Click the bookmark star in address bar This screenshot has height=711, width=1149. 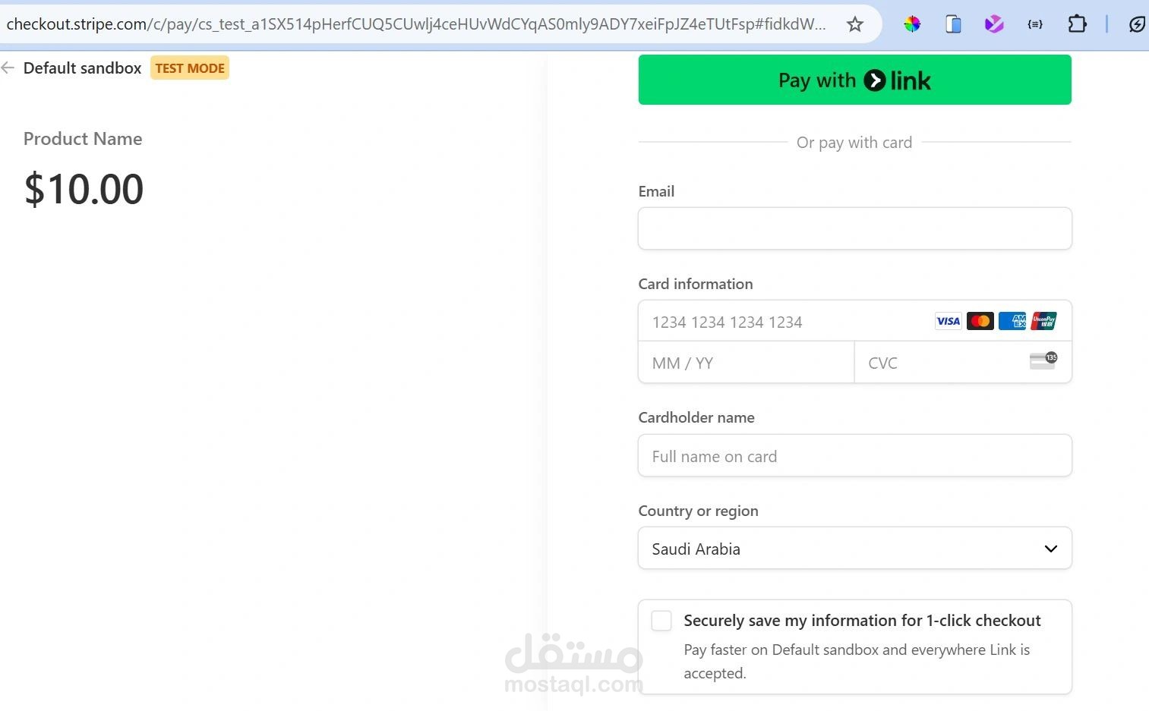(x=854, y=24)
